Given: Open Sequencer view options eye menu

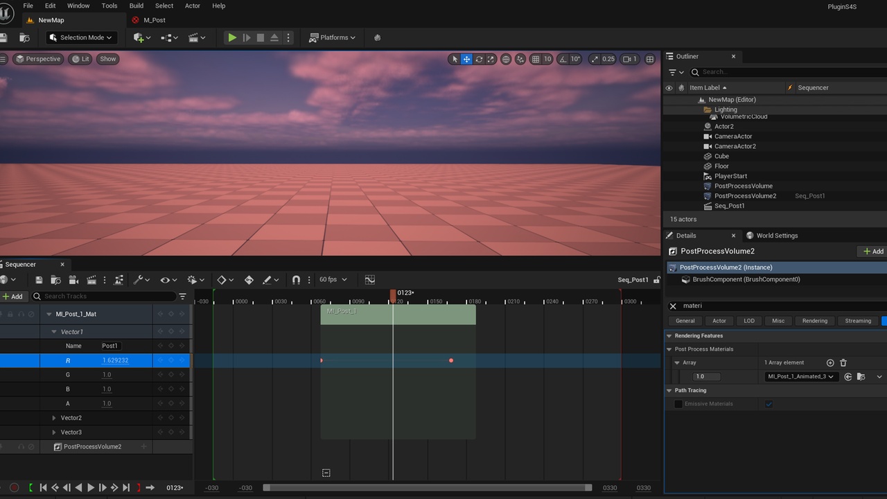Looking at the screenshot, I should coord(168,280).
